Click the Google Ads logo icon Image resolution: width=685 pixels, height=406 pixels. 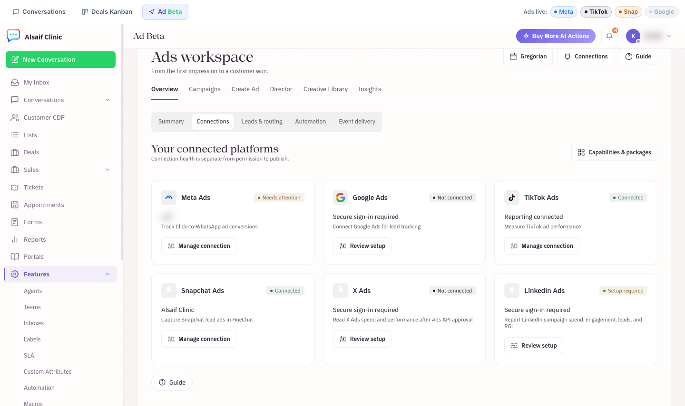coord(341,198)
